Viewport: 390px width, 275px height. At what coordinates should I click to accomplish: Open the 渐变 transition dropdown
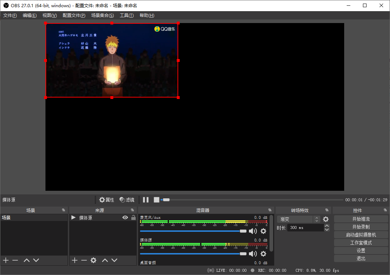tap(298, 219)
